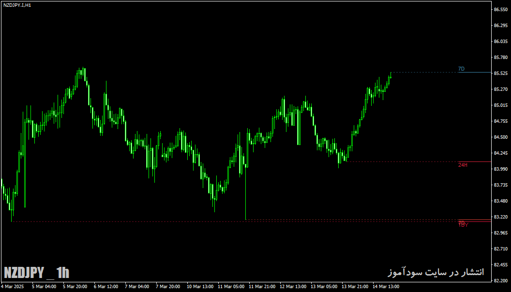Click the 86.550 price axis label
Viewport: 511px width, 292px height.
(501, 10)
